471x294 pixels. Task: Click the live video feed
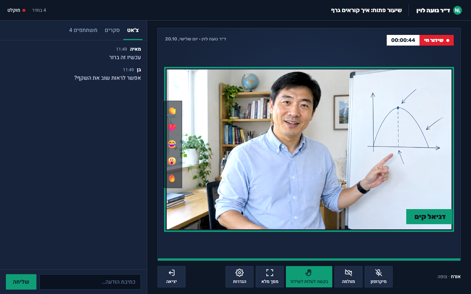tap(309, 150)
